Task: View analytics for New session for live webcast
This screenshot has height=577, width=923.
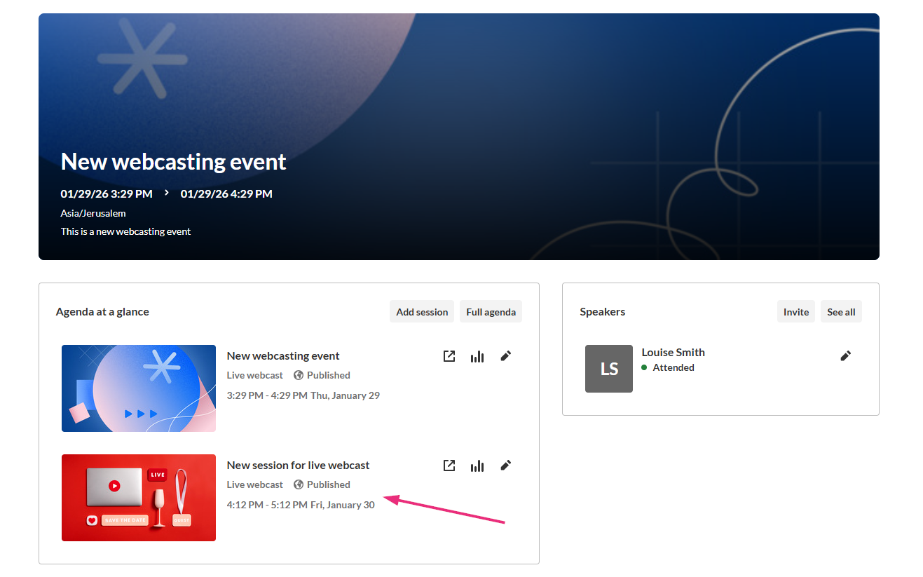Action: pyautogui.click(x=477, y=466)
